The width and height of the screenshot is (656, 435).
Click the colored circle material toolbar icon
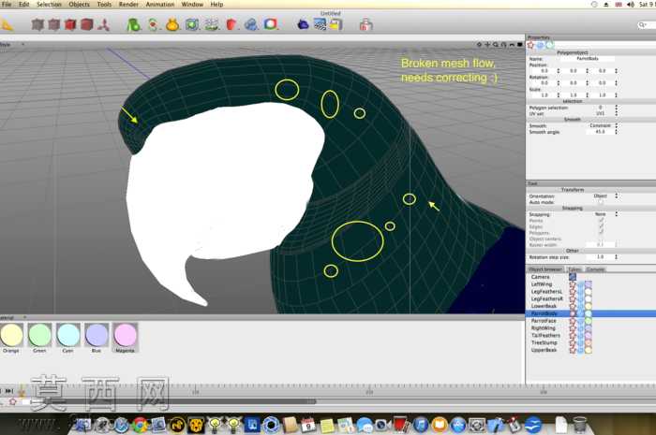[271, 24]
